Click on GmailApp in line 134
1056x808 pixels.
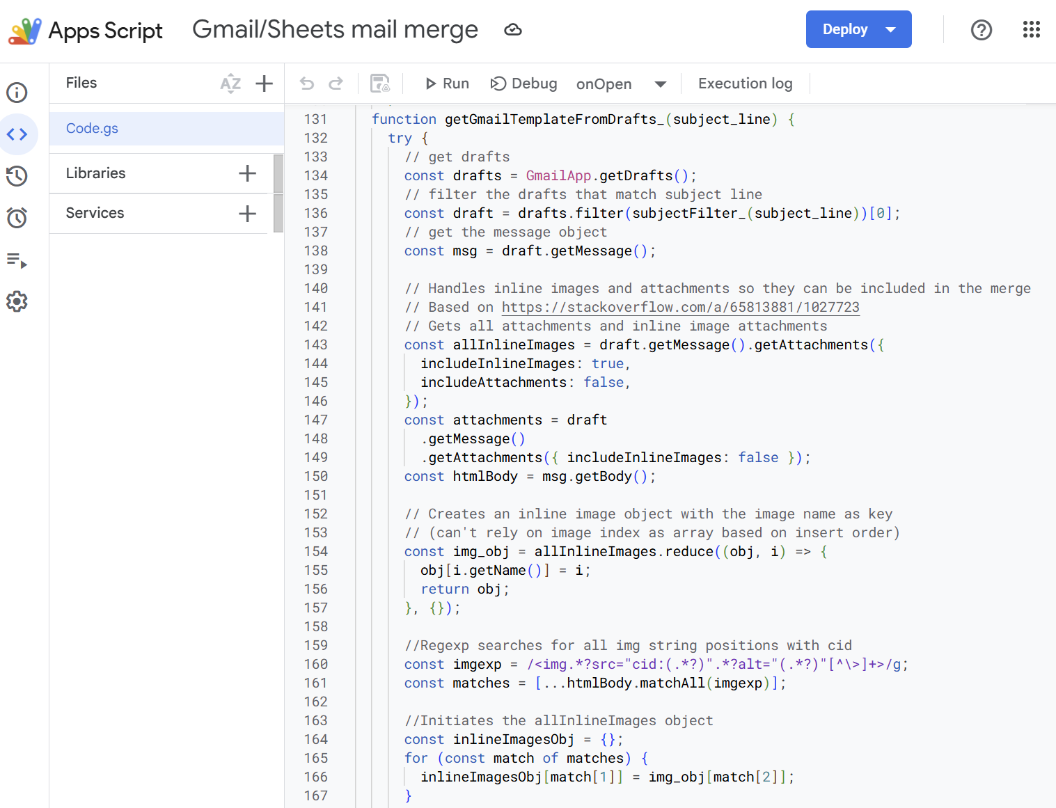click(558, 175)
